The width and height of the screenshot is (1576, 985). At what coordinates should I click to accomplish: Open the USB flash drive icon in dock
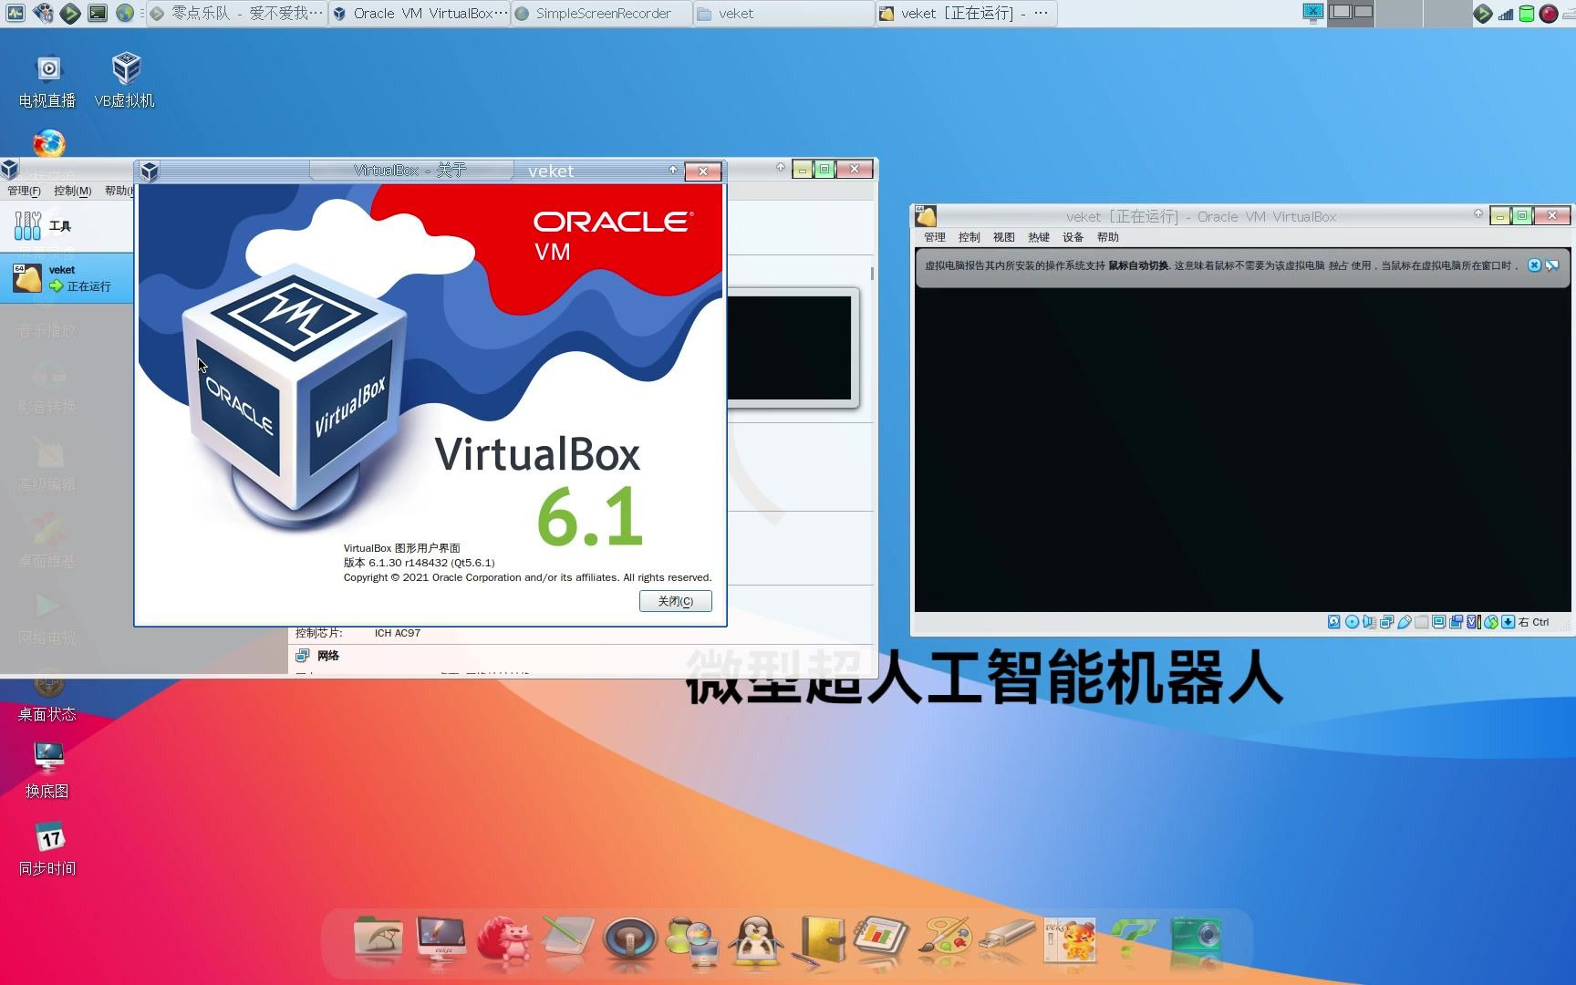pos(1007,939)
